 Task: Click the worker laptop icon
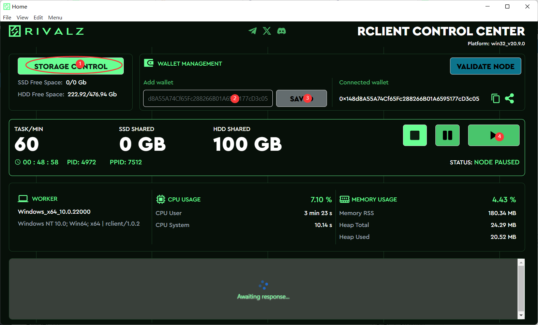23,198
